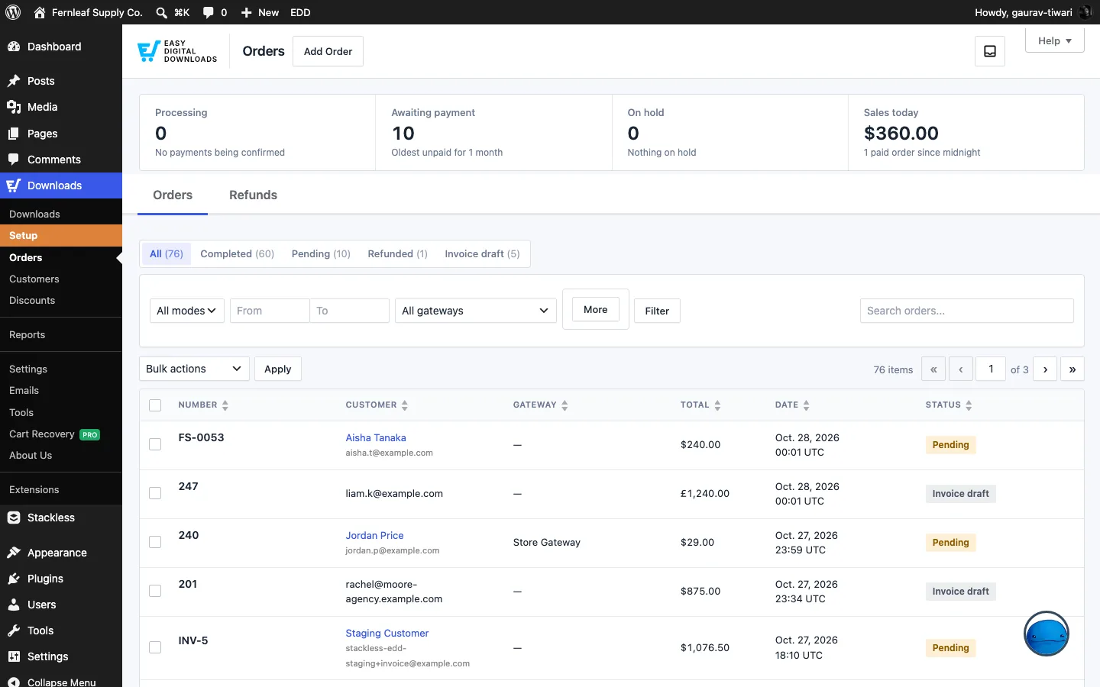Viewport: 1100px width, 687px height.
Task: Sort orders by Status column arrows
Action: point(969,405)
